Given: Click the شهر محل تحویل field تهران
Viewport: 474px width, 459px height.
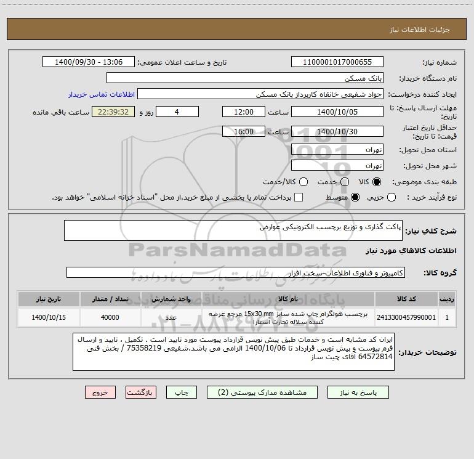Looking at the screenshot, I should point(337,165).
